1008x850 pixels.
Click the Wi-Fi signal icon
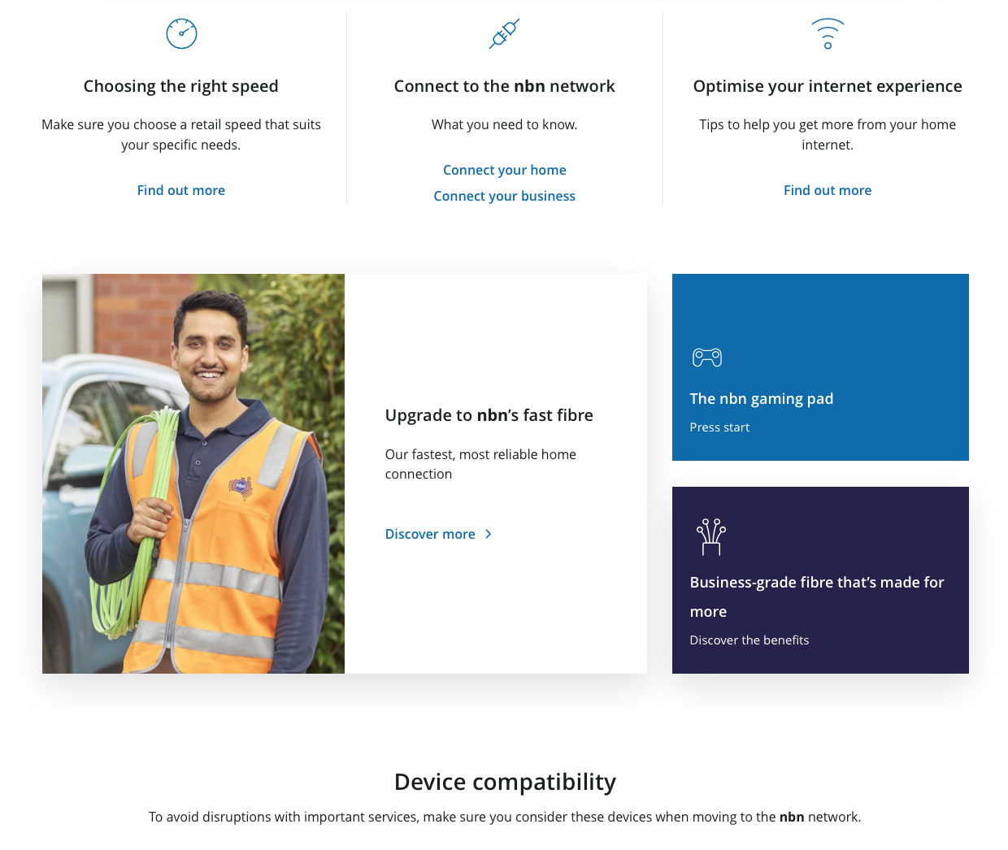click(x=828, y=33)
